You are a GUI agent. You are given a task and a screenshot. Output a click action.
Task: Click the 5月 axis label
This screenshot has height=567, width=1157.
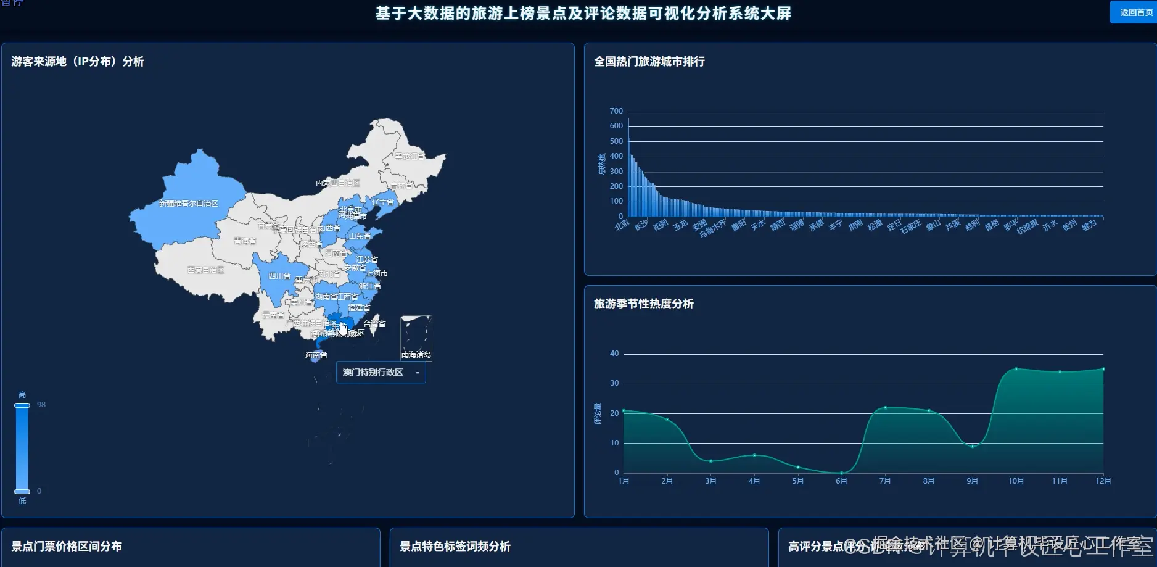point(798,481)
